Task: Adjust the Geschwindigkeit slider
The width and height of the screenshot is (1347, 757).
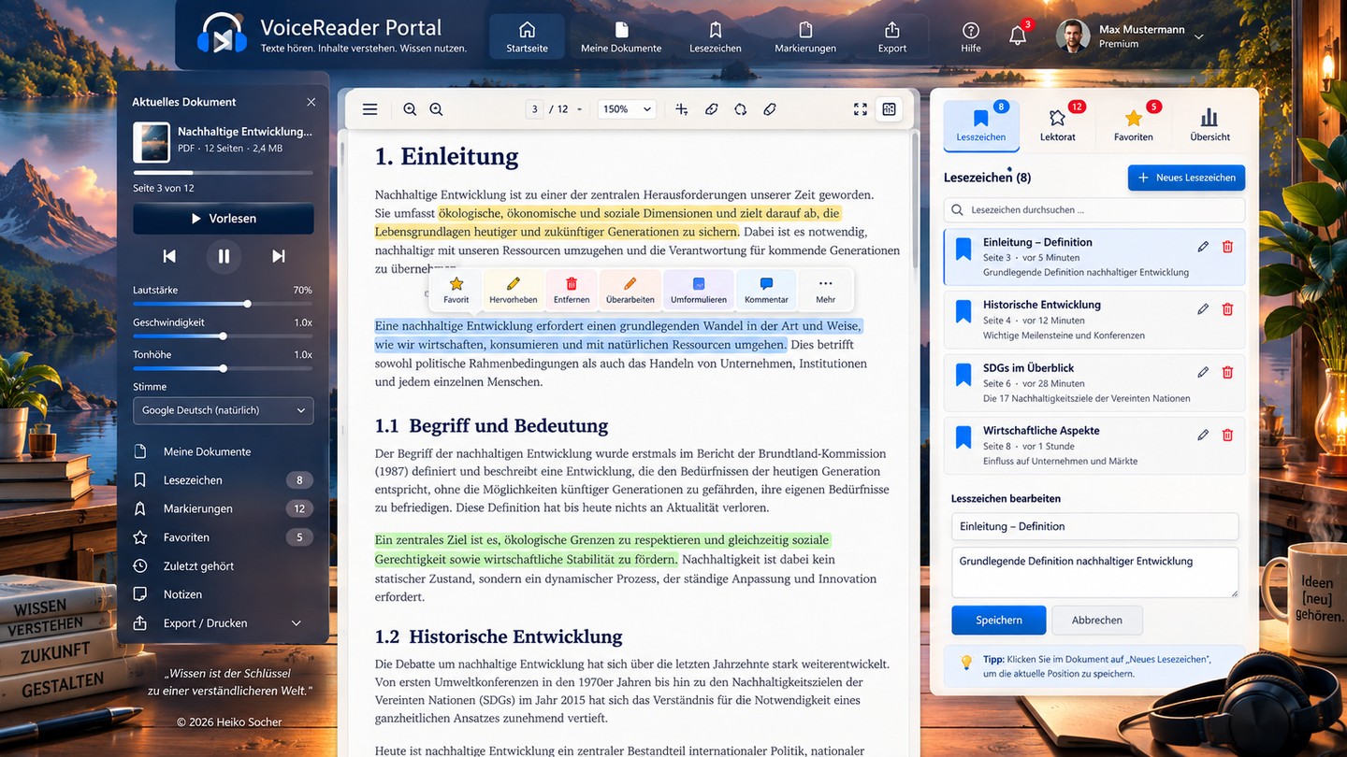Action: tap(224, 336)
